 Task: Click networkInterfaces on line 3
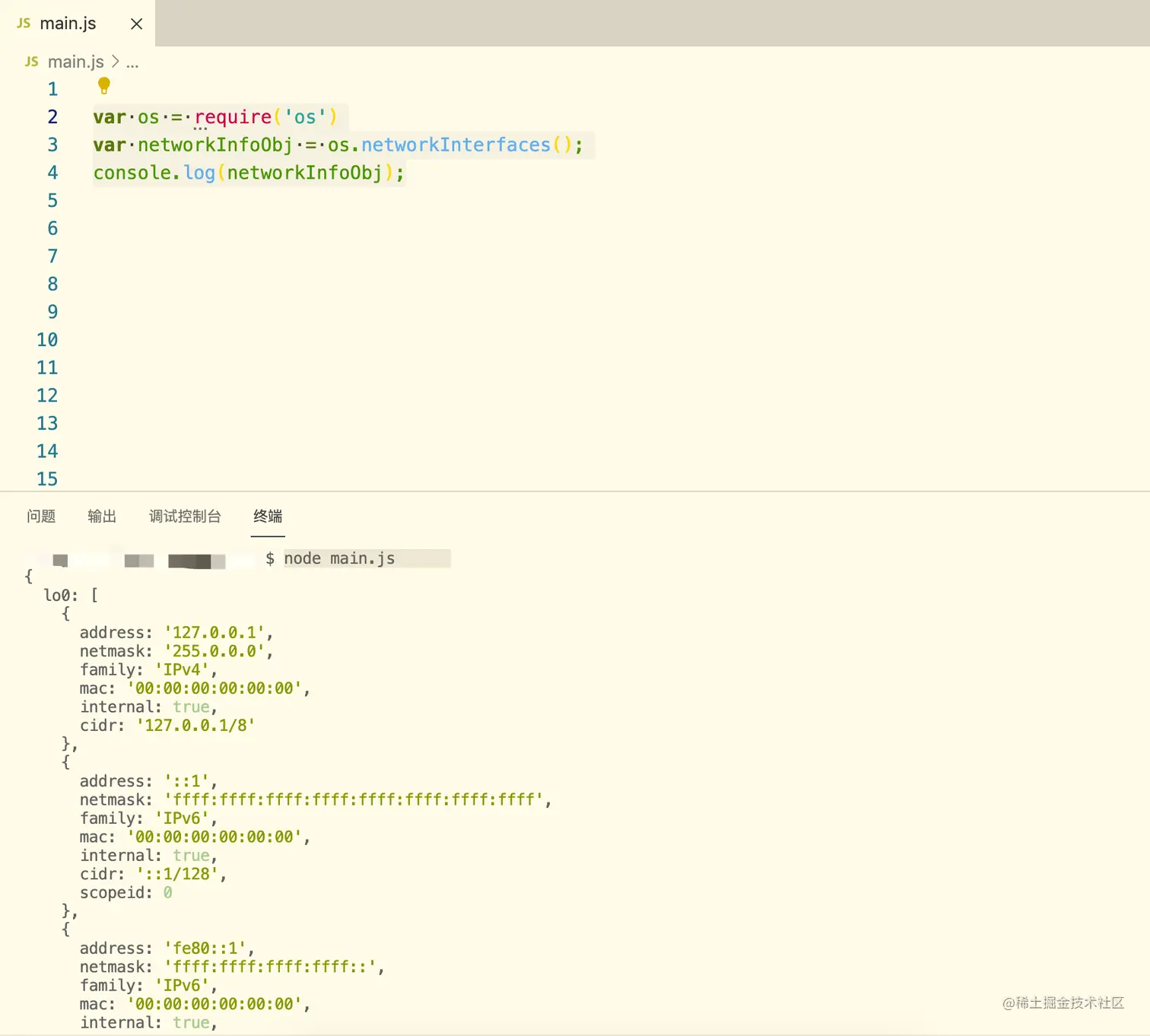pyautogui.click(x=456, y=145)
